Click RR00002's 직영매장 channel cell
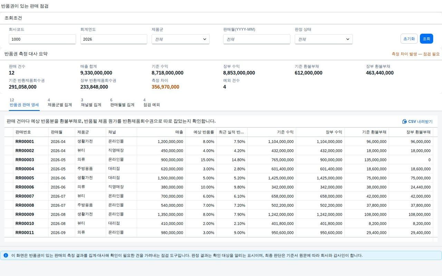The width and height of the screenshot is (442, 276). (x=122, y=151)
